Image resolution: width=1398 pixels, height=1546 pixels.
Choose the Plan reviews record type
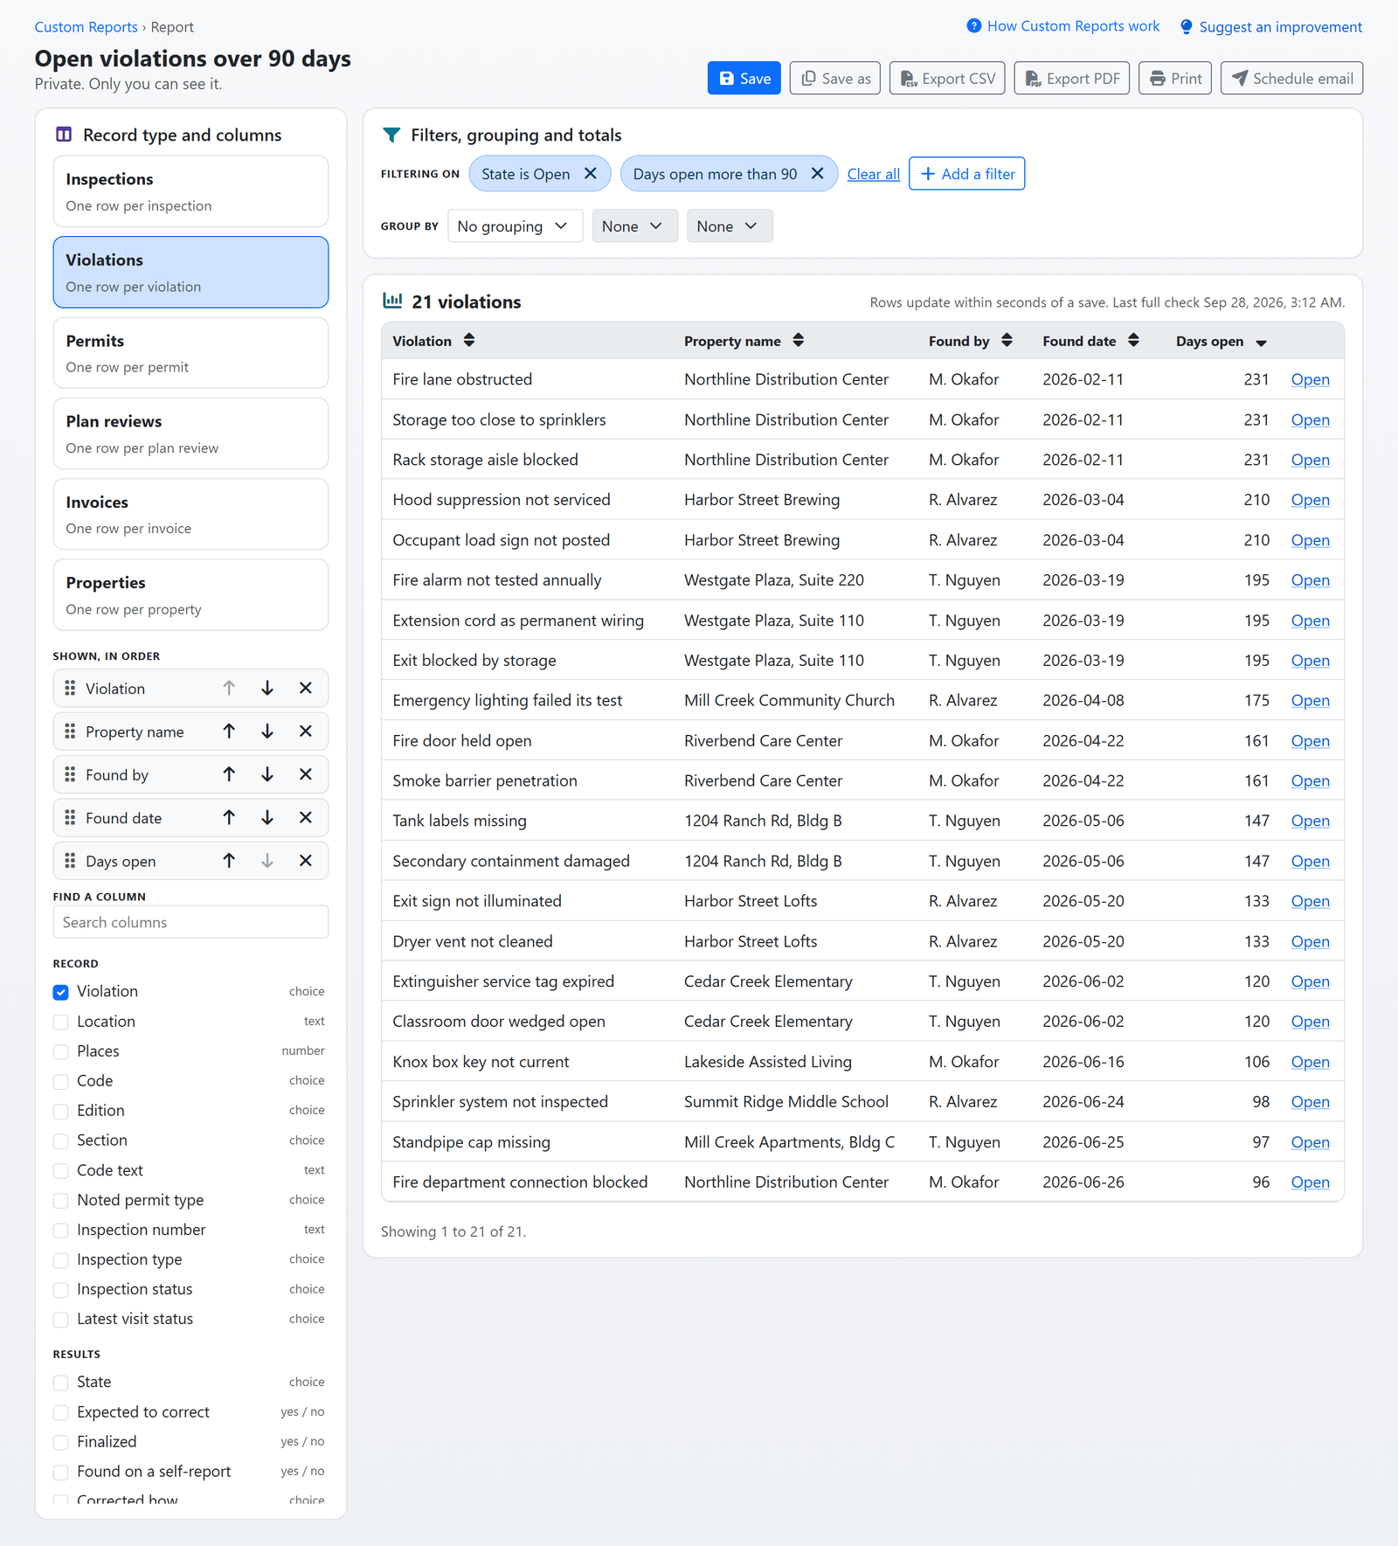[x=190, y=433]
